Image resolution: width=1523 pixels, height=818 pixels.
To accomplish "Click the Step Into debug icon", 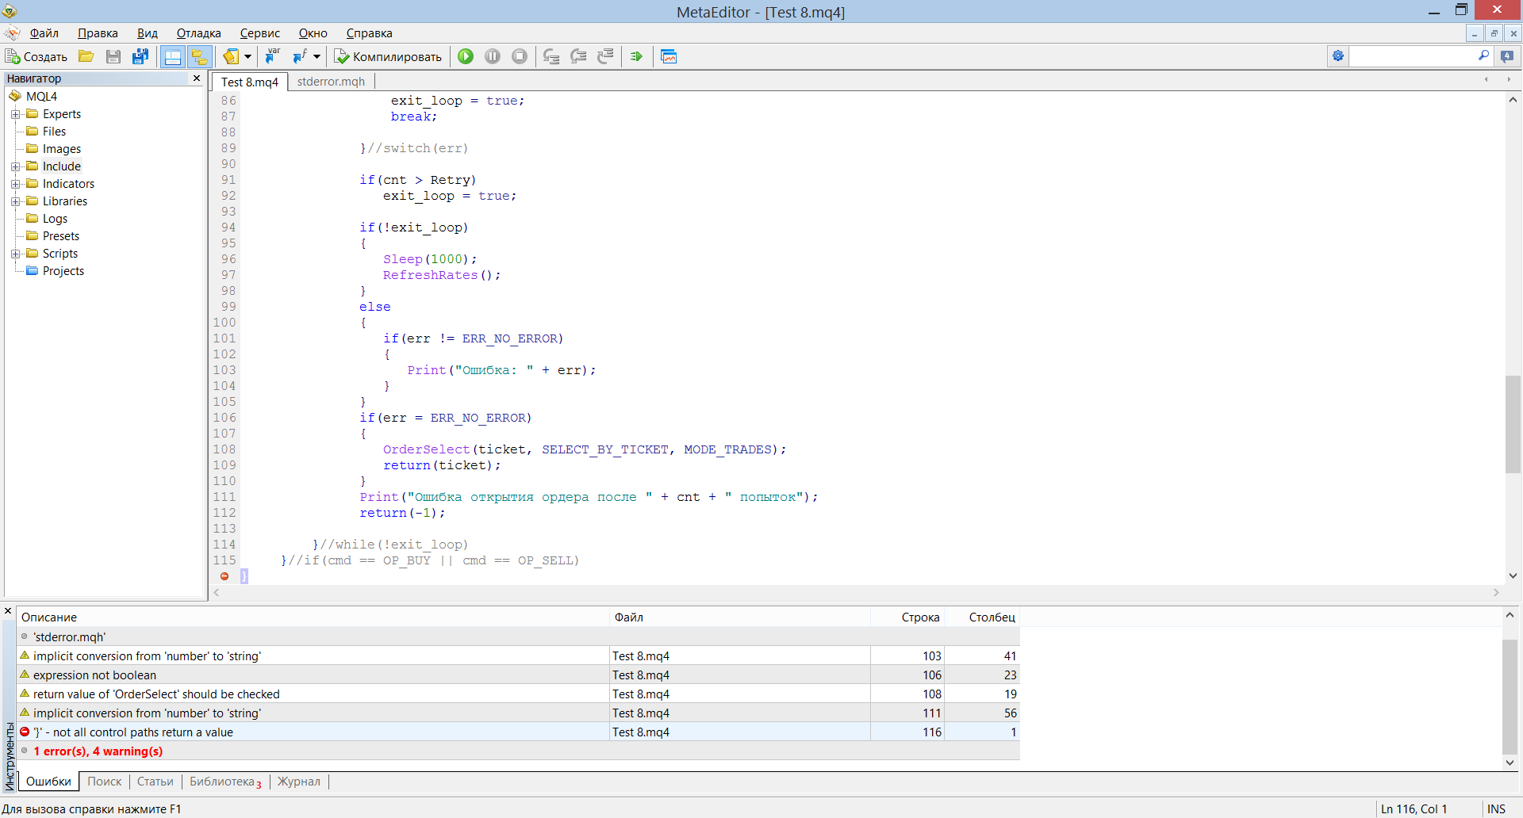I will [551, 56].
